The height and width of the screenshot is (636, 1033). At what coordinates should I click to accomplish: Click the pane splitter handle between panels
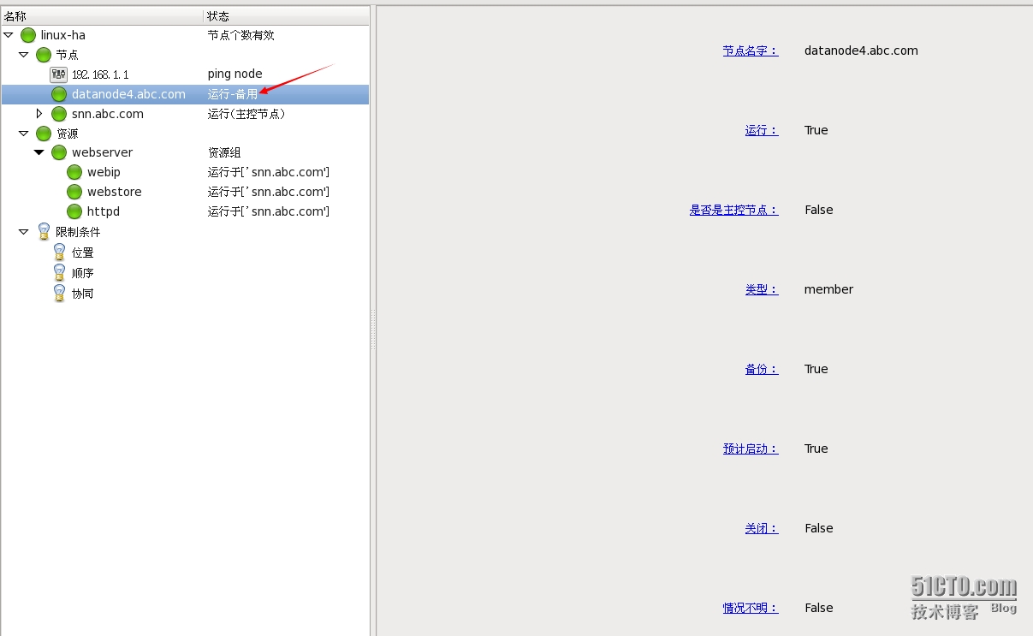pyautogui.click(x=373, y=329)
